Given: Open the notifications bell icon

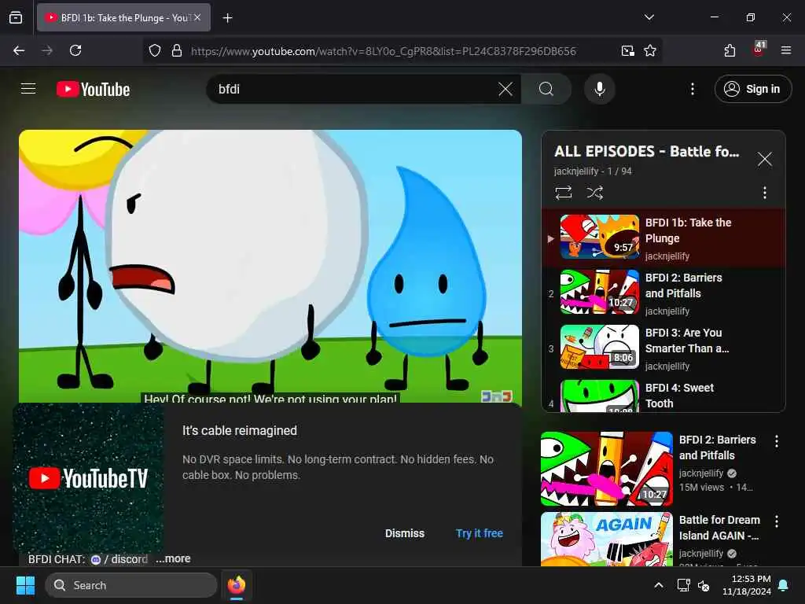Looking at the screenshot, I should coord(784,585).
